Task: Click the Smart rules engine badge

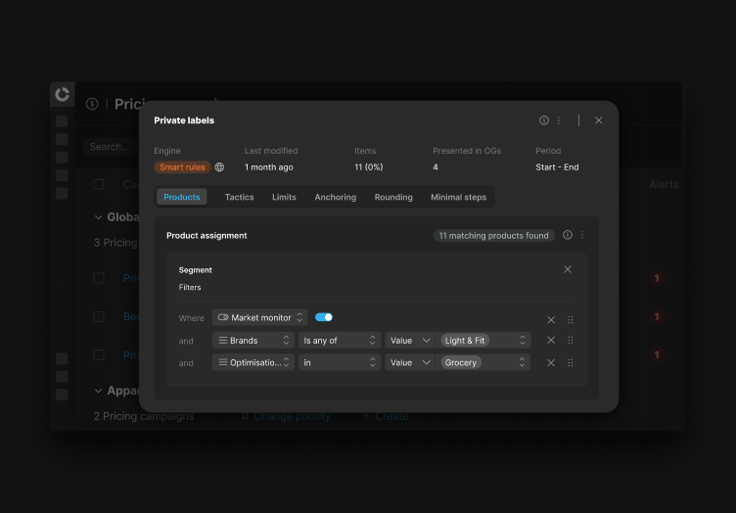Action: point(182,167)
